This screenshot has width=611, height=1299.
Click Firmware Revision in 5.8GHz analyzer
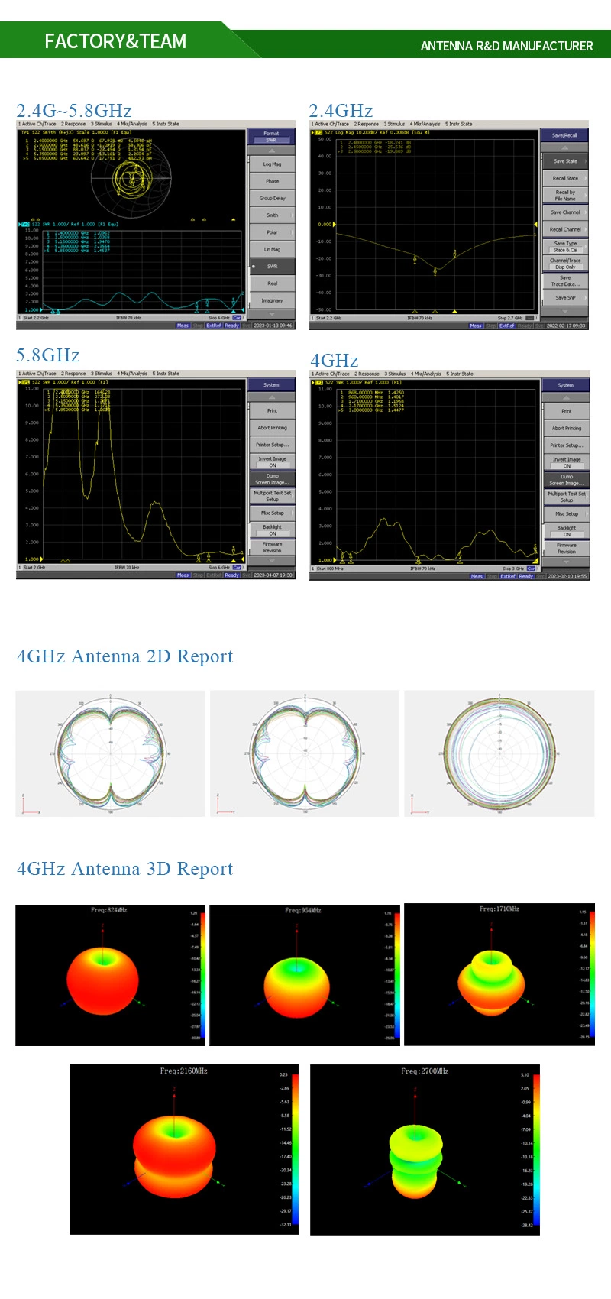(x=272, y=547)
